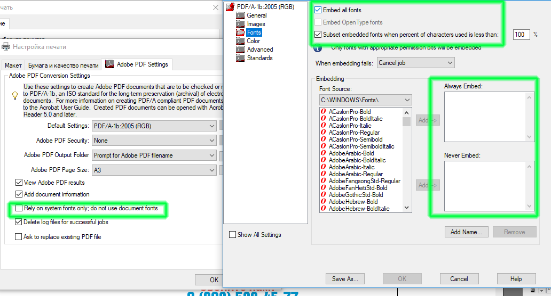Close the print dialog with X button
Image resolution: width=551 pixels, height=296 pixels.
pos(216,7)
